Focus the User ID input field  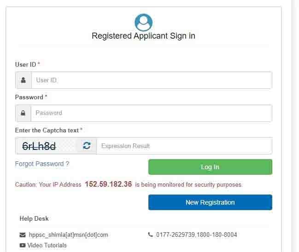point(152,80)
